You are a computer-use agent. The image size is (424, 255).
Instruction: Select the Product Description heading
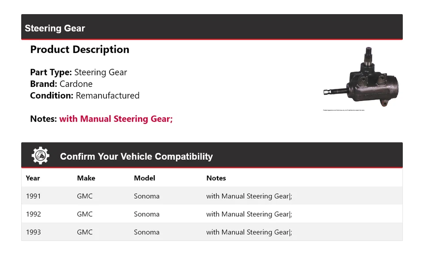(x=79, y=49)
